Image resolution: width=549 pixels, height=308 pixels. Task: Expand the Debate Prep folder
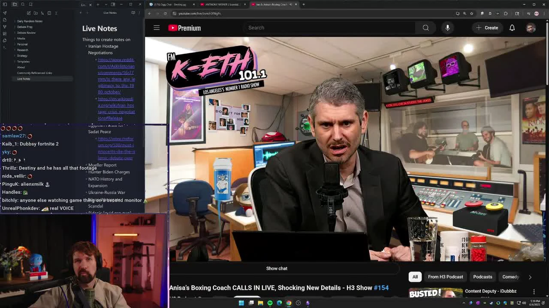(24, 27)
